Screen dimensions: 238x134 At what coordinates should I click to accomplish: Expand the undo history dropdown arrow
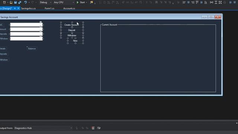[29, 3]
